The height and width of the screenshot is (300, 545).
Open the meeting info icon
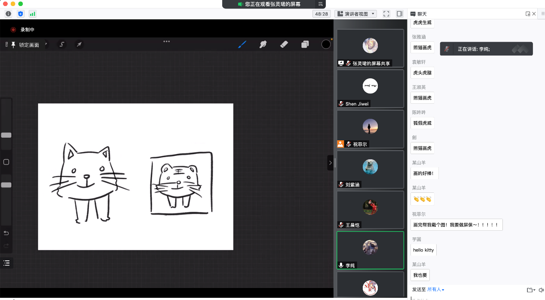coord(8,14)
